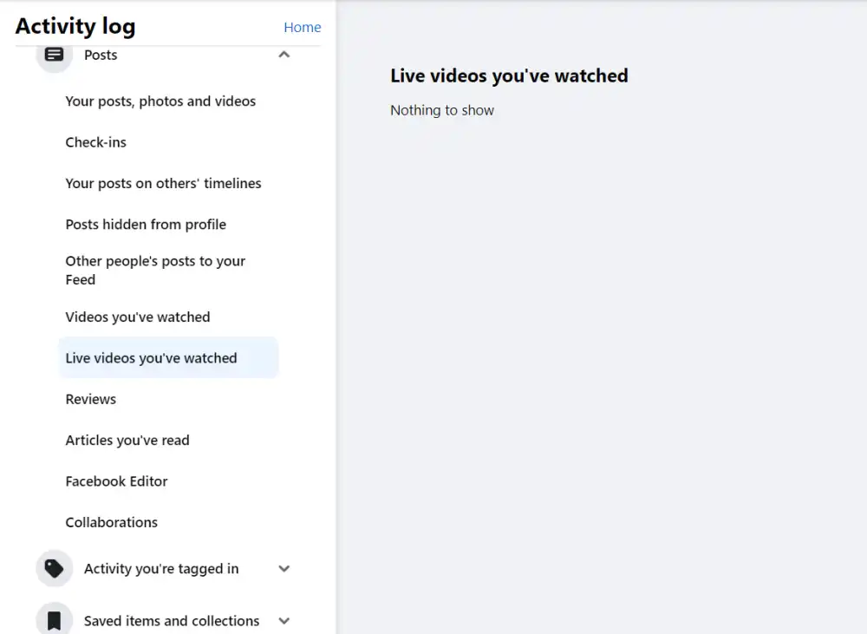Select Your posts, photos and videos
The image size is (867, 634).
(x=160, y=101)
